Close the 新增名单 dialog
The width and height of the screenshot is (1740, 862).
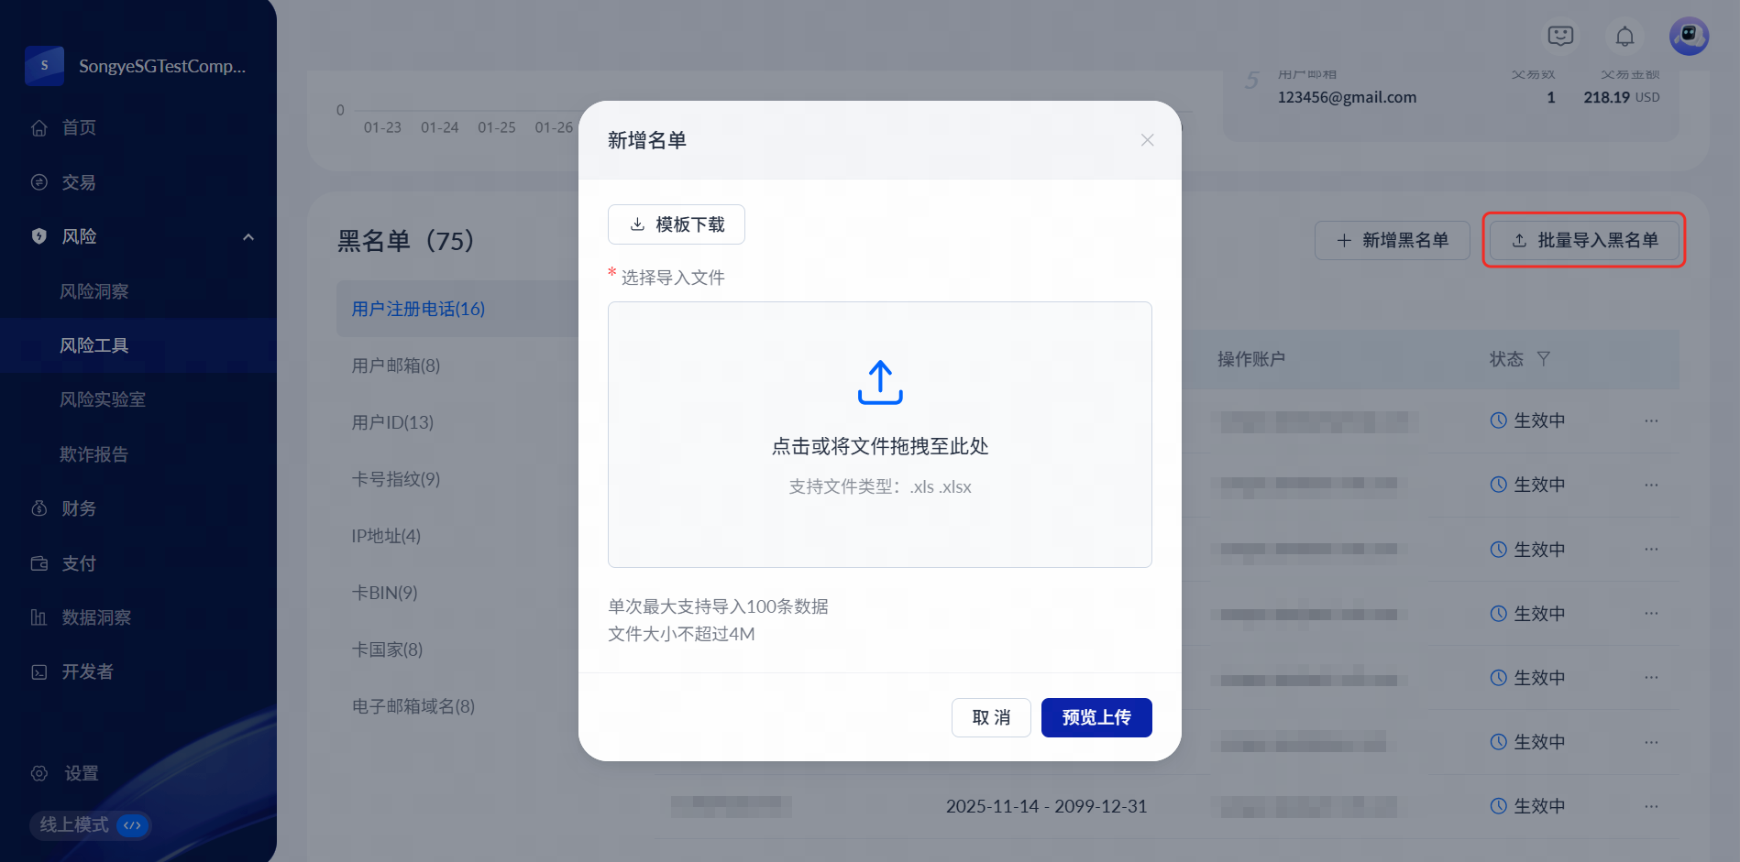tap(1147, 140)
